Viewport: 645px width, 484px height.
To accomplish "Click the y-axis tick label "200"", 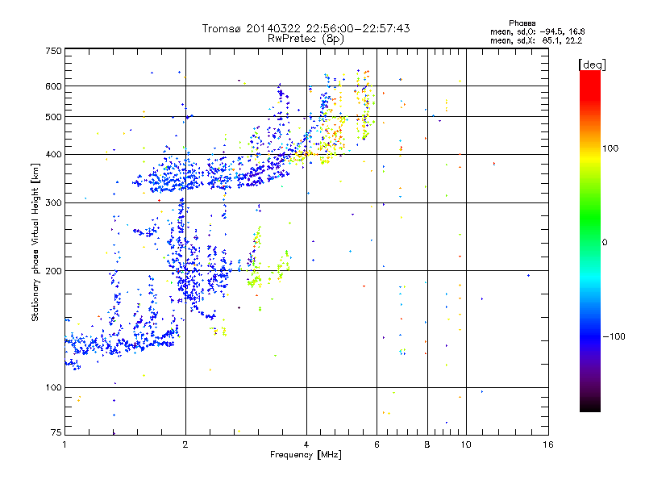I will (x=53, y=271).
